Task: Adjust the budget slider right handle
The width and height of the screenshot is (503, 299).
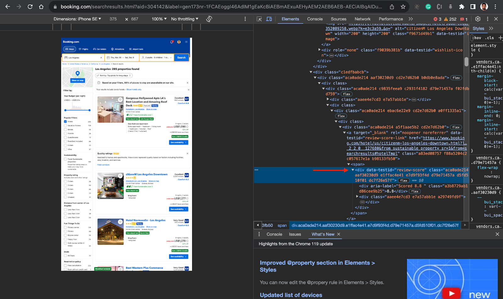Action: 90,110
